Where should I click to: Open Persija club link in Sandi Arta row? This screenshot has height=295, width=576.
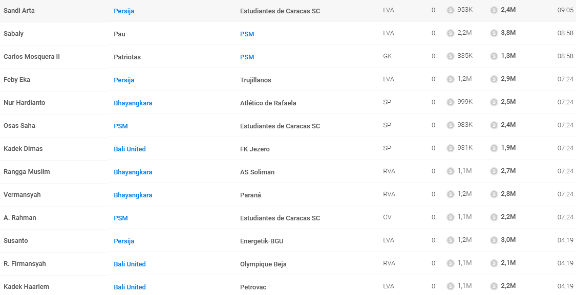coord(124,11)
